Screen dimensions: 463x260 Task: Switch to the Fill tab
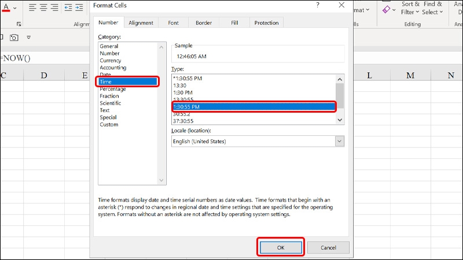(x=234, y=23)
